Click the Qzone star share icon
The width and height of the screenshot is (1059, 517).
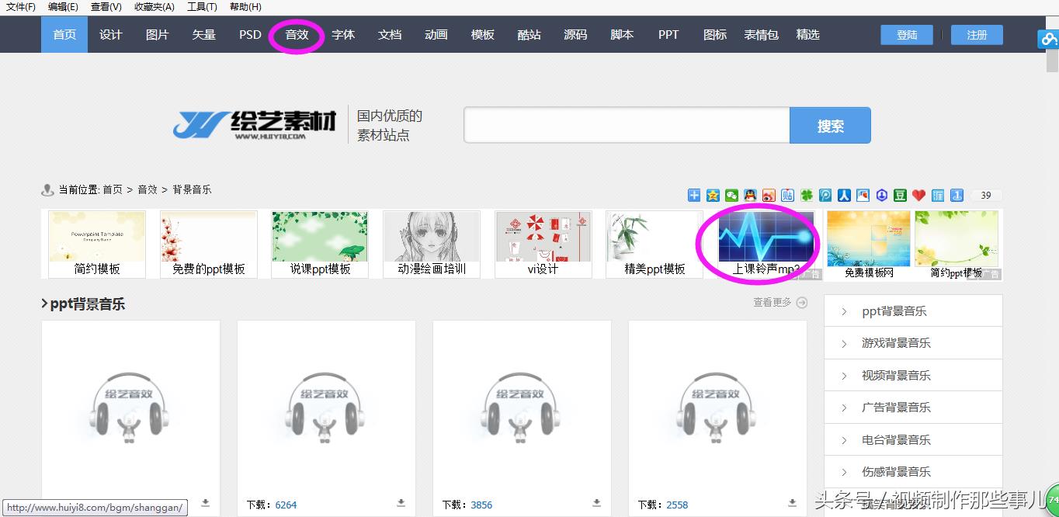[x=713, y=196]
